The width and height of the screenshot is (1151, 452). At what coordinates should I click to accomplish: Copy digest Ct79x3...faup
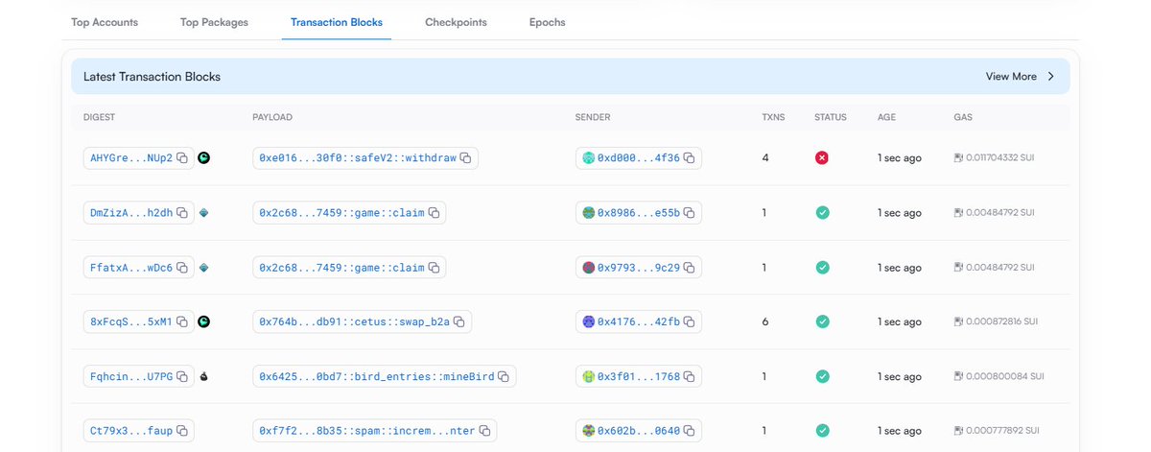pyautogui.click(x=182, y=431)
